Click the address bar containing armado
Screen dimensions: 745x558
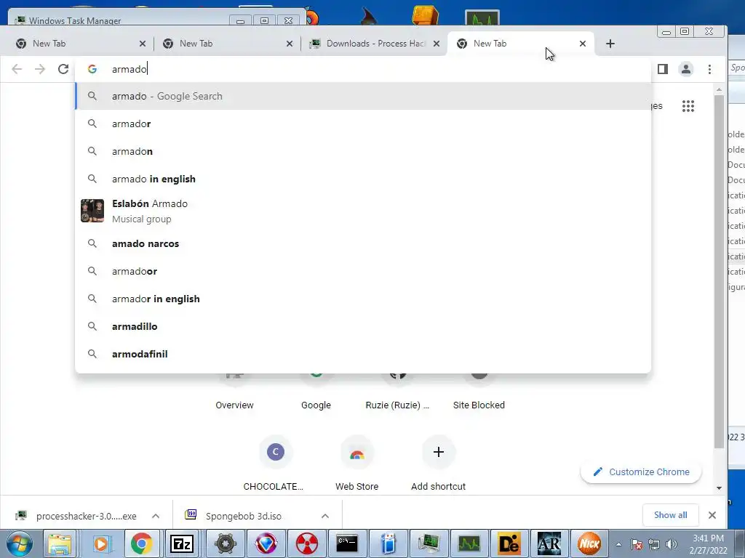point(364,69)
